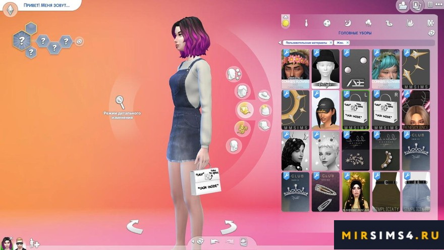Rotate the sim left with arrow
This screenshot has width=444, height=250.
(135, 227)
